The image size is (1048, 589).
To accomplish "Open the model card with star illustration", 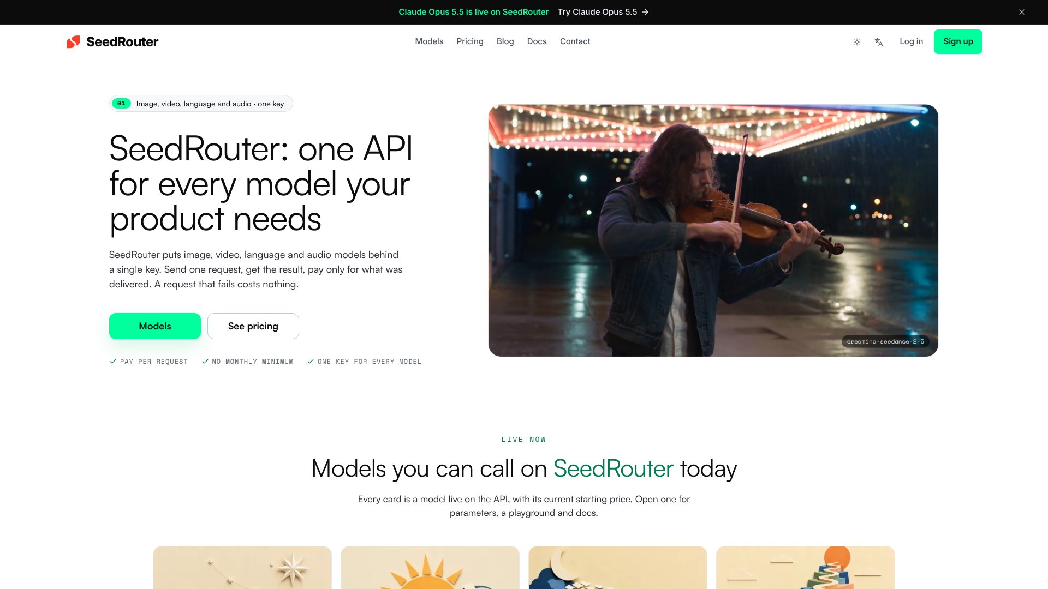I will click(x=242, y=568).
